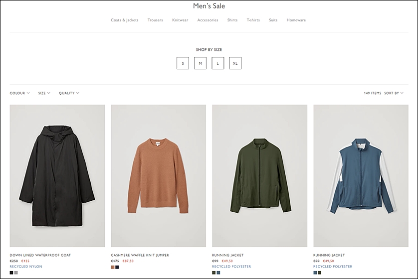
Task: Click Recycled Nylon link under the coat
Action: tap(26, 267)
